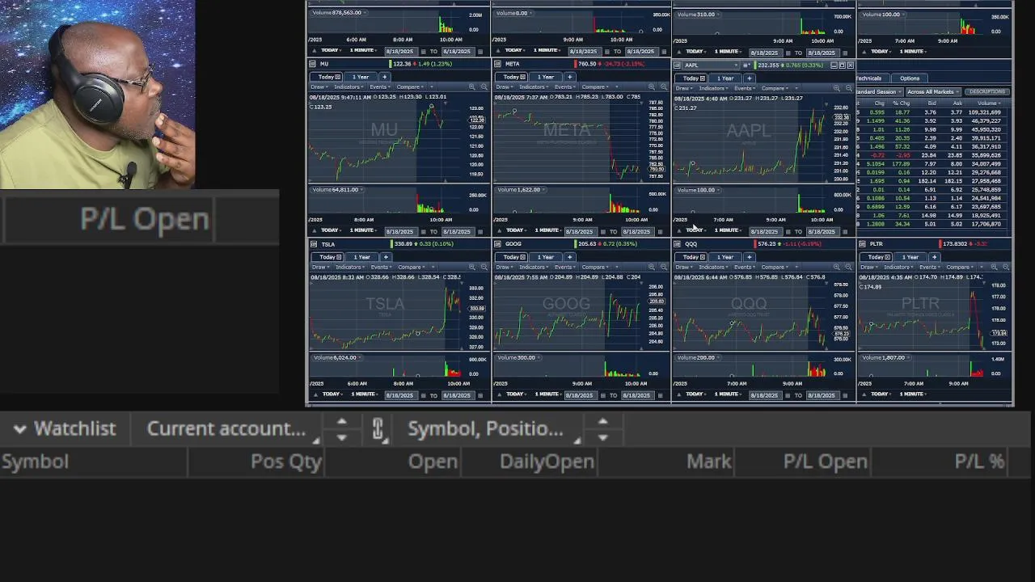Zoom in on the META chart

(x=652, y=86)
